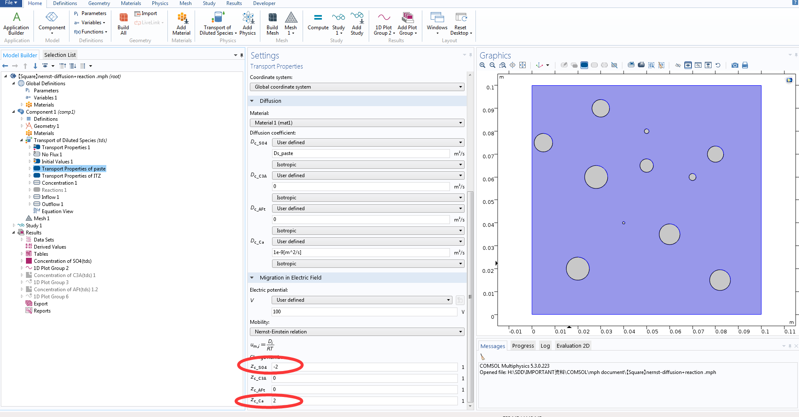
Task: Expand the Study 1 tree node
Action: click(x=14, y=226)
